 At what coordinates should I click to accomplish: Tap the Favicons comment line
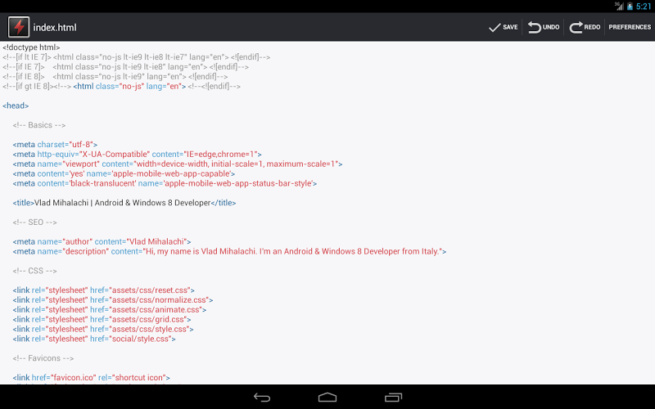point(43,358)
